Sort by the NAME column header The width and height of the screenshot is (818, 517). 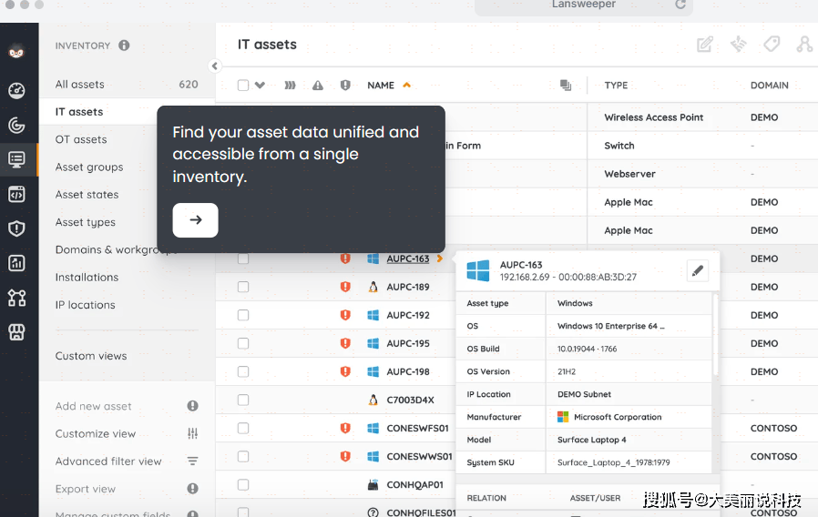coord(381,86)
